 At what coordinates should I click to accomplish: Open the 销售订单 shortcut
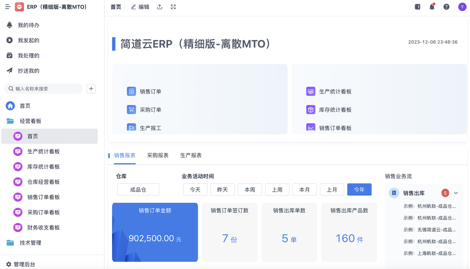(145, 91)
